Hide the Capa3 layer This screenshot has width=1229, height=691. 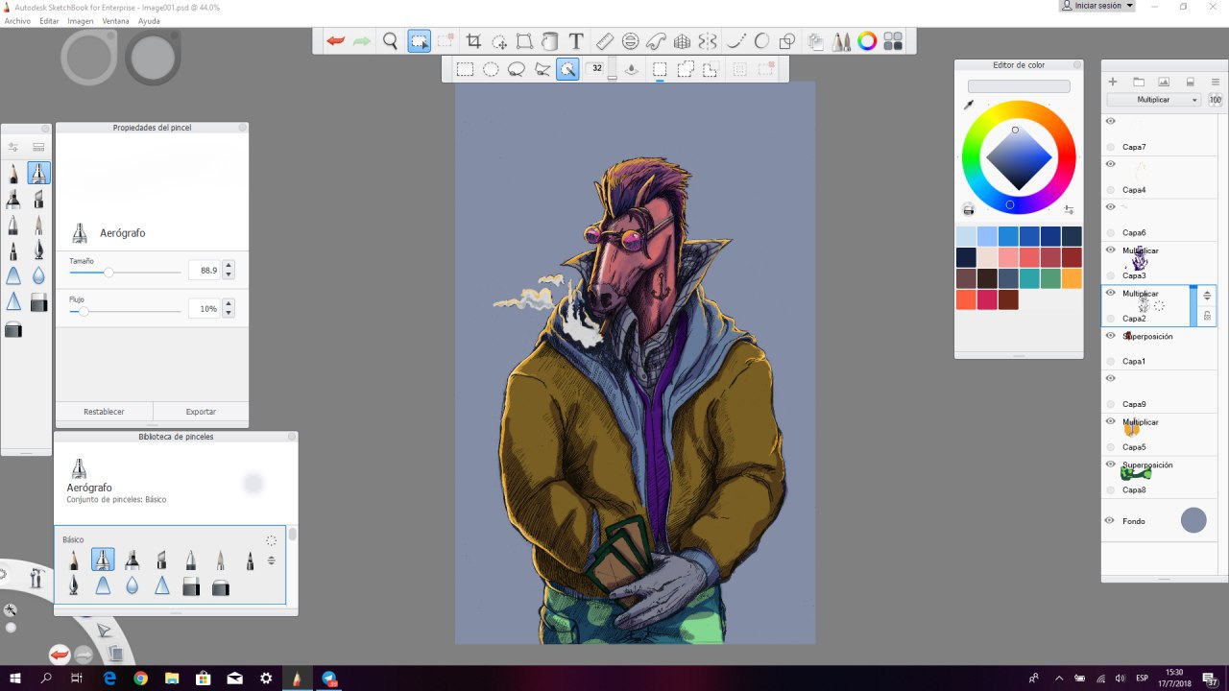[1110, 250]
